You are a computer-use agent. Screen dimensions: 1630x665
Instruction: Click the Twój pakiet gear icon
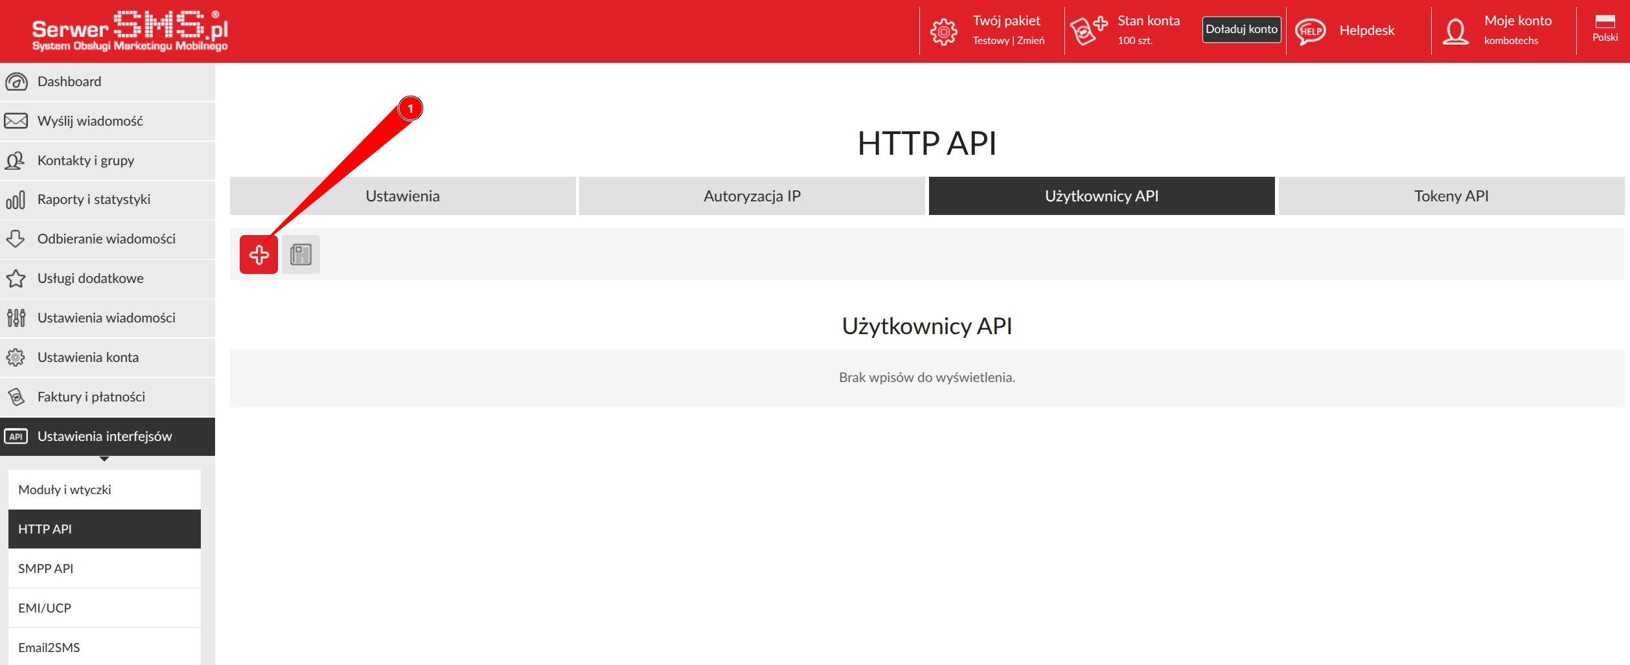943,31
